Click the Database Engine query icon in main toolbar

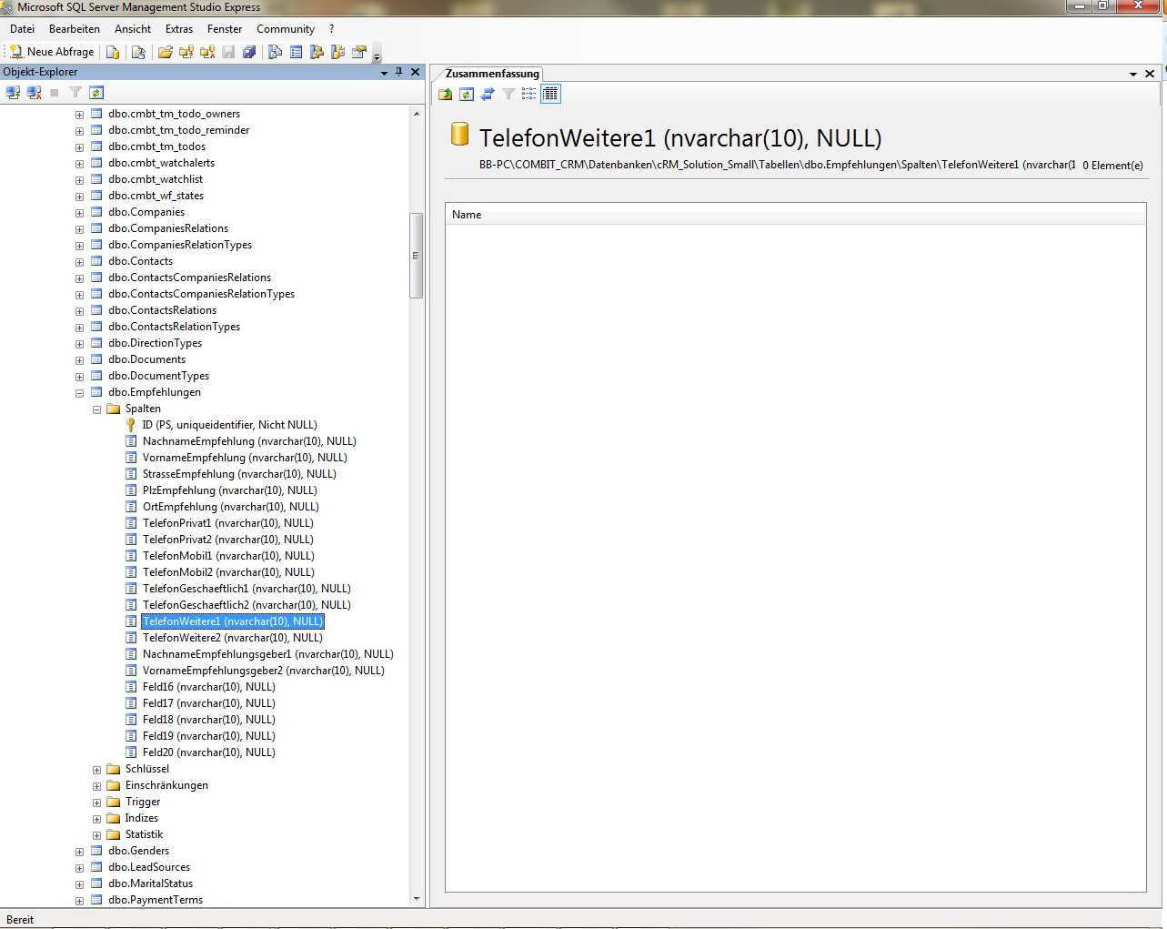tap(113, 52)
